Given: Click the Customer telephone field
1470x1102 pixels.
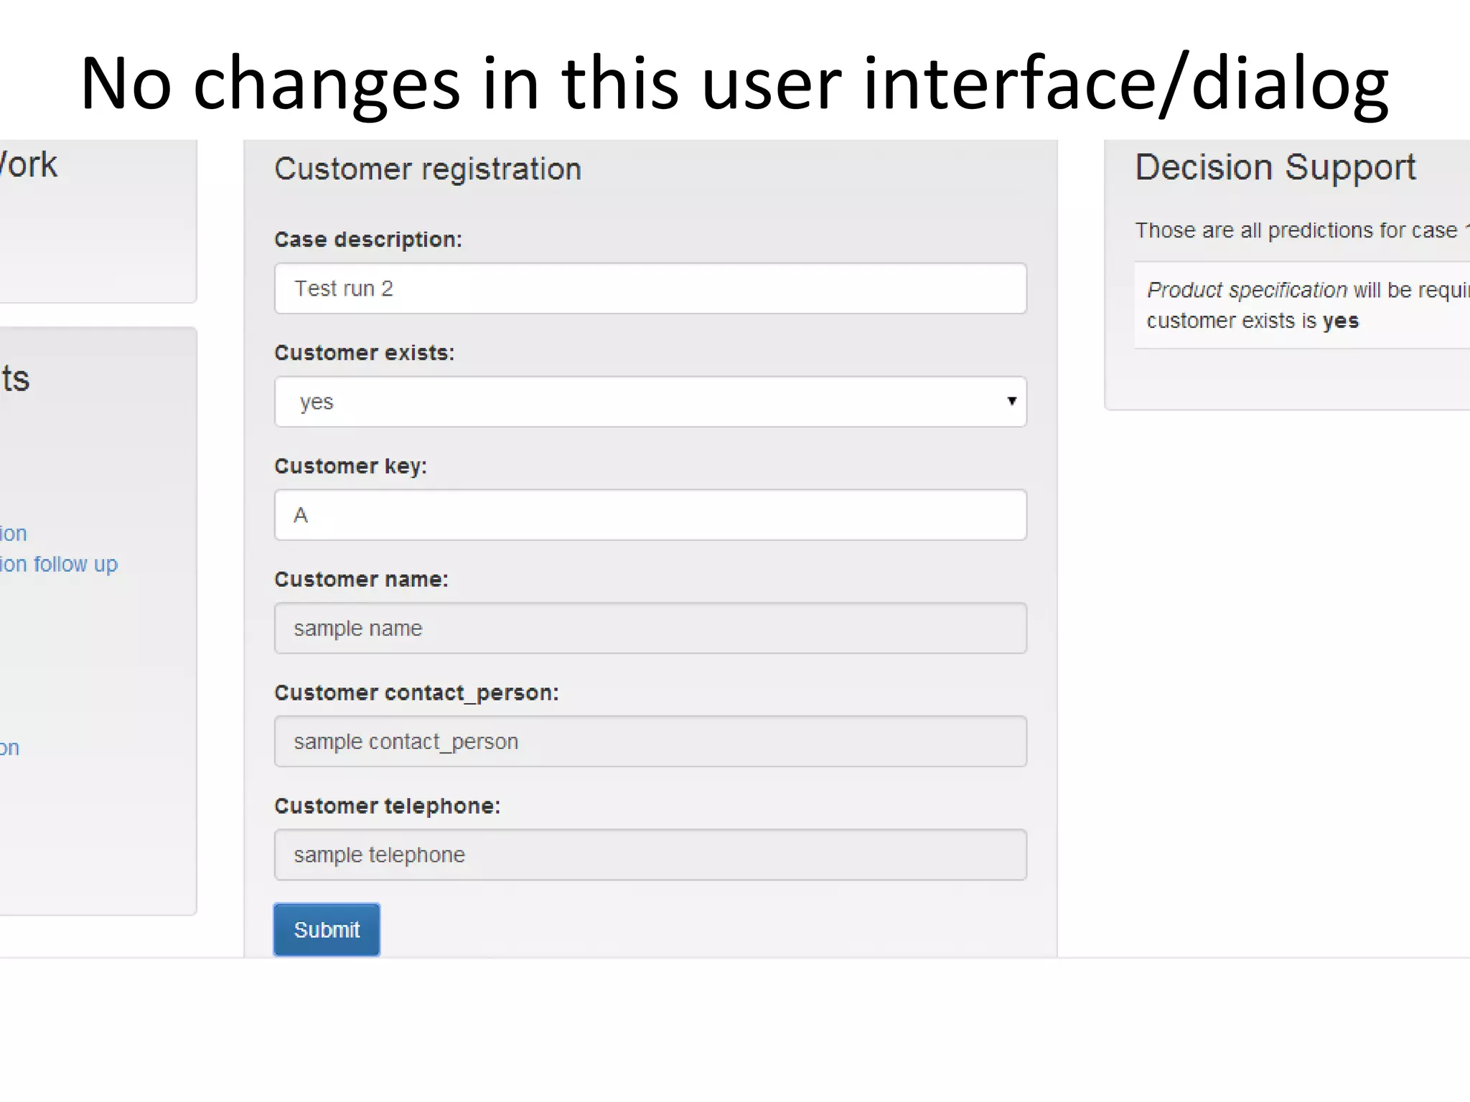Looking at the screenshot, I should 650,855.
